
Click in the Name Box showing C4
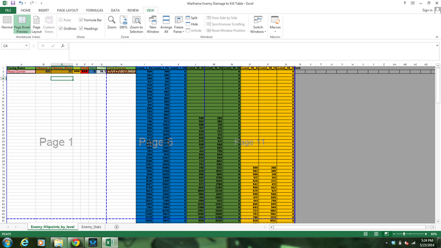tap(13, 45)
